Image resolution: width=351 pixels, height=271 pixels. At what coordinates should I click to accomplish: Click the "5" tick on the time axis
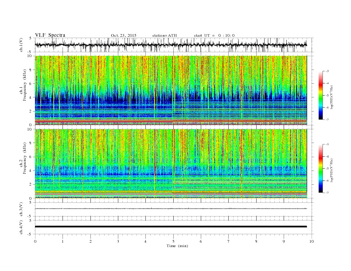(x=173, y=241)
